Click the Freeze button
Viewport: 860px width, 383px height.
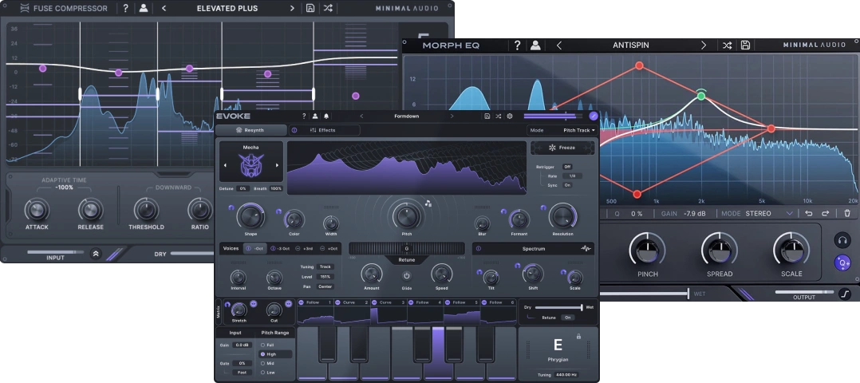562,148
